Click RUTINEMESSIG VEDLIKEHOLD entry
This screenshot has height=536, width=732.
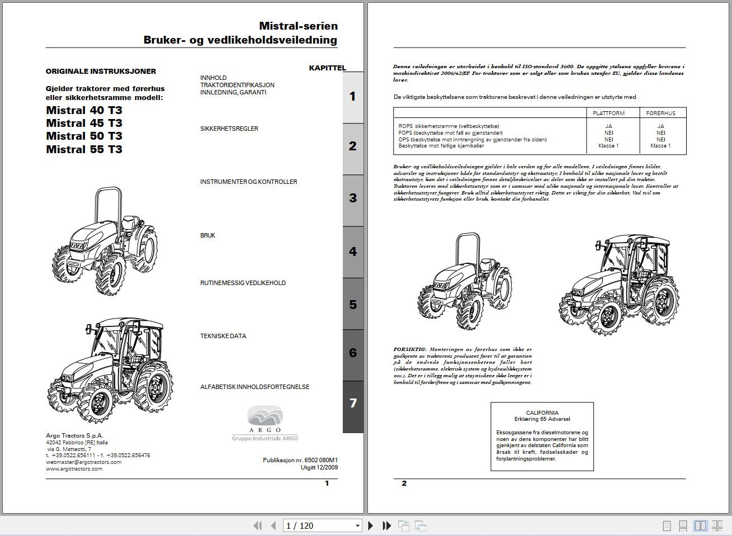[243, 283]
